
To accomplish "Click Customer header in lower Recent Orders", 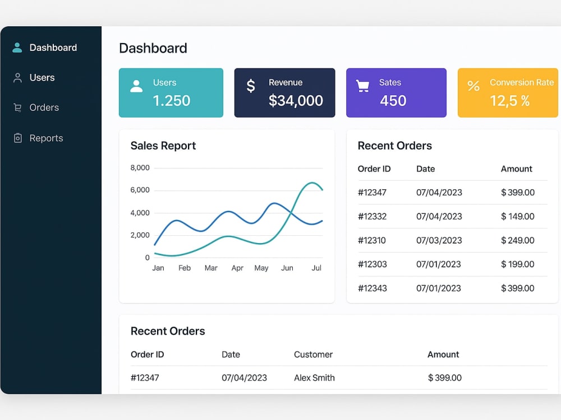I will coord(313,354).
